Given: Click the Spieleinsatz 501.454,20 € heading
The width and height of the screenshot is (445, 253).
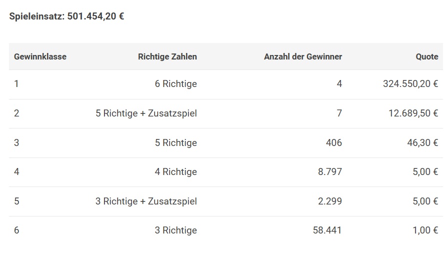Looking at the screenshot, I should pos(66,16).
